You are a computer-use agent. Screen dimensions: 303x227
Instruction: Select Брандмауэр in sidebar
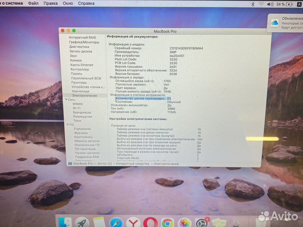click(x=82, y=112)
